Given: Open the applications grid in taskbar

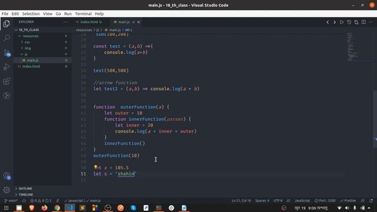Looking at the screenshot, I should pos(6,208).
